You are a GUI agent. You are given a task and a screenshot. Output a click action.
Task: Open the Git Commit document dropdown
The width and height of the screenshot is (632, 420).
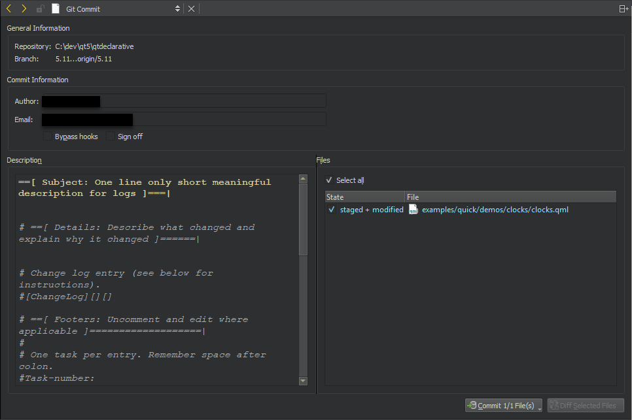(x=177, y=9)
